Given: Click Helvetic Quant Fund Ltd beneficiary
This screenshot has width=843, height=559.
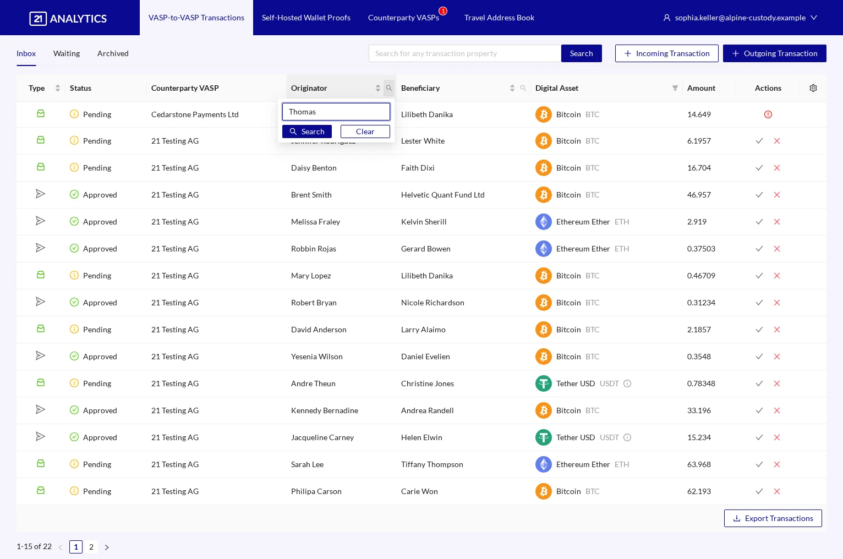Looking at the screenshot, I should [x=443, y=195].
